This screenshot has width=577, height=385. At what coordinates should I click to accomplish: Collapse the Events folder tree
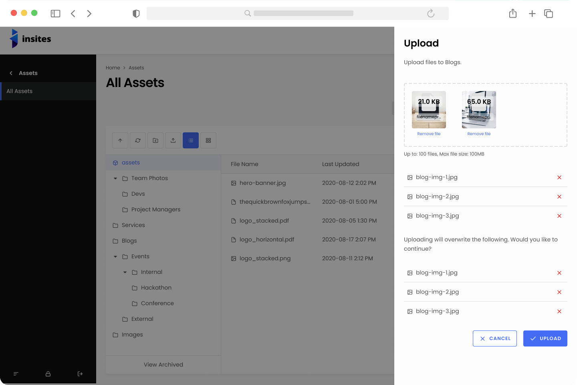click(115, 256)
